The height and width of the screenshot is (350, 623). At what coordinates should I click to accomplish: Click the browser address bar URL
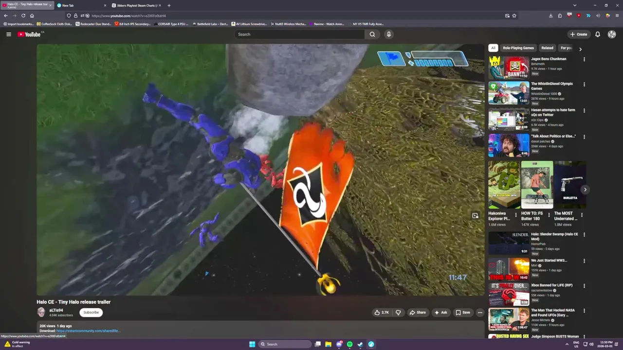(128, 16)
